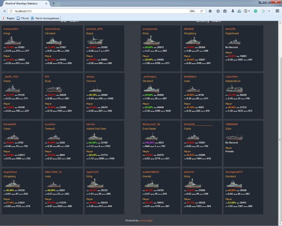Screen dimensions: 282x226
Task: Click the localhost address bar
Action: pyautogui.click(x=101, y=11)
